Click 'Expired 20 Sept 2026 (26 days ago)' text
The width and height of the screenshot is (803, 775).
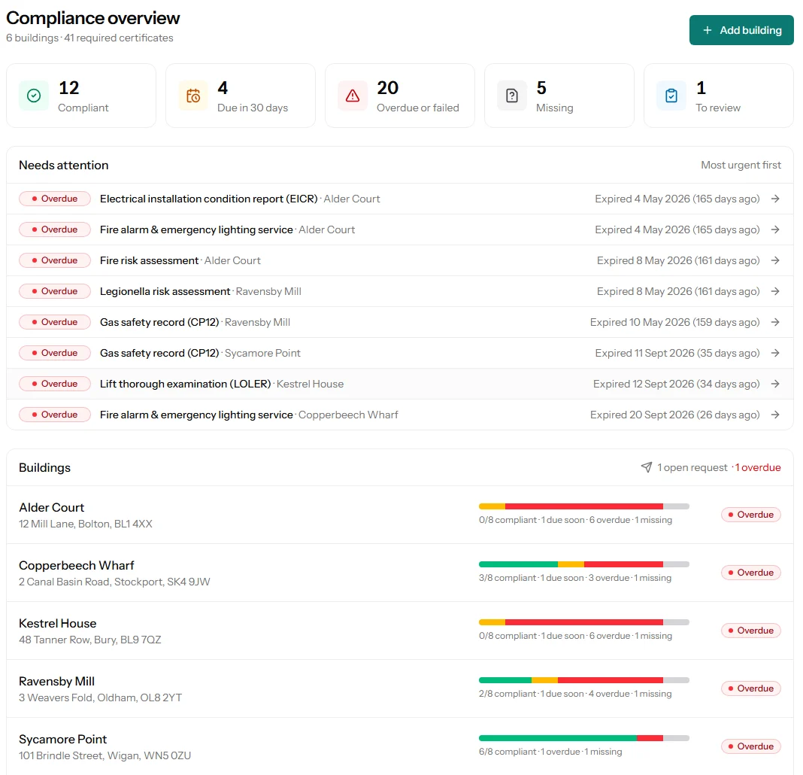click(675, 415)
